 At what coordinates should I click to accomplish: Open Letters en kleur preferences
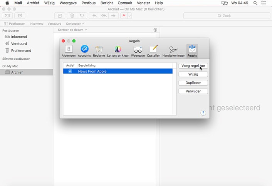click(x=118, y=51)
